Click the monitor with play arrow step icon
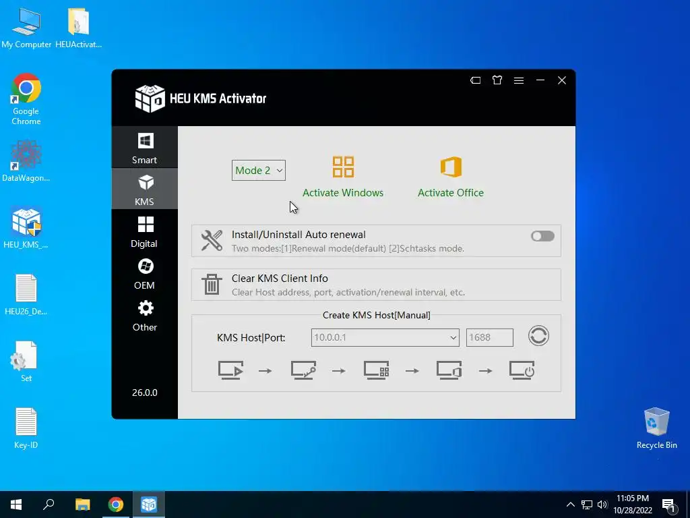690x518 pixels. 230,370
